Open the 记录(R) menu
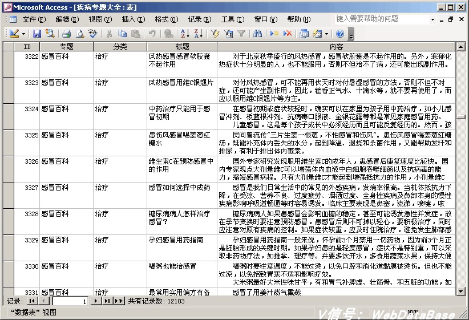Image resolution: width=469 pixels, height=320 pixels. (200, 19)
